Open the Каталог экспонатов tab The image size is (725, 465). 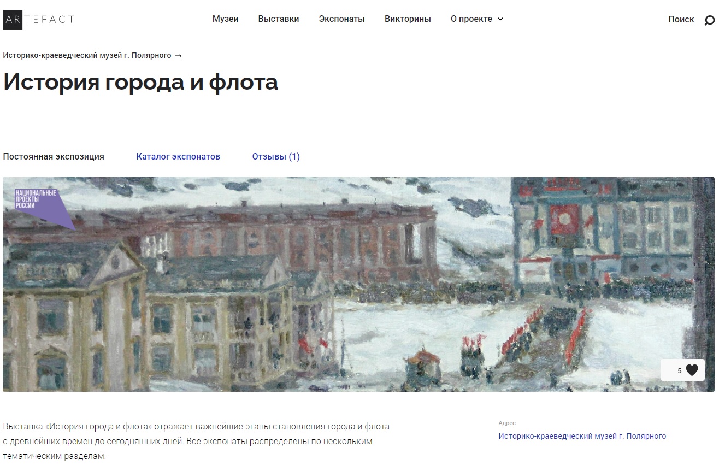click(x=178, y=157)
